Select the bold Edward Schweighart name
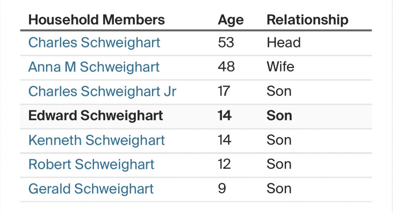The image size is (393, 212). pyautogui.click(x=96, y=116)
